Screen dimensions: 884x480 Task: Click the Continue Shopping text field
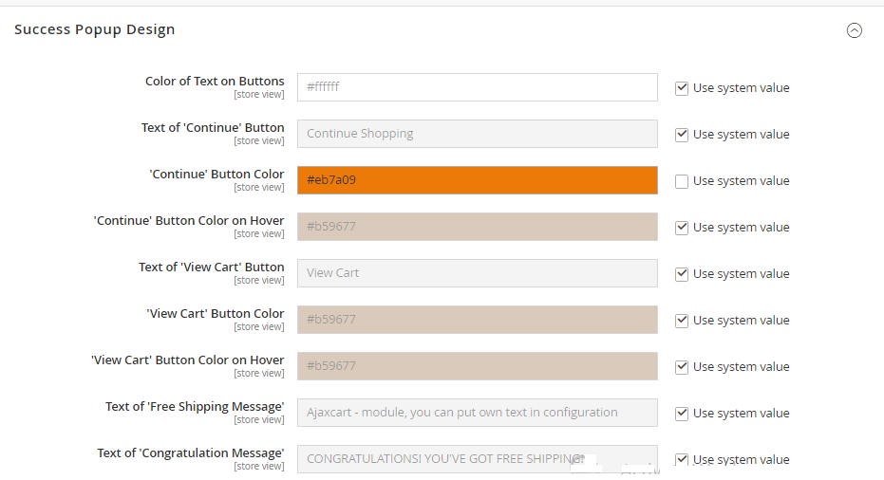tap(477, 134)
